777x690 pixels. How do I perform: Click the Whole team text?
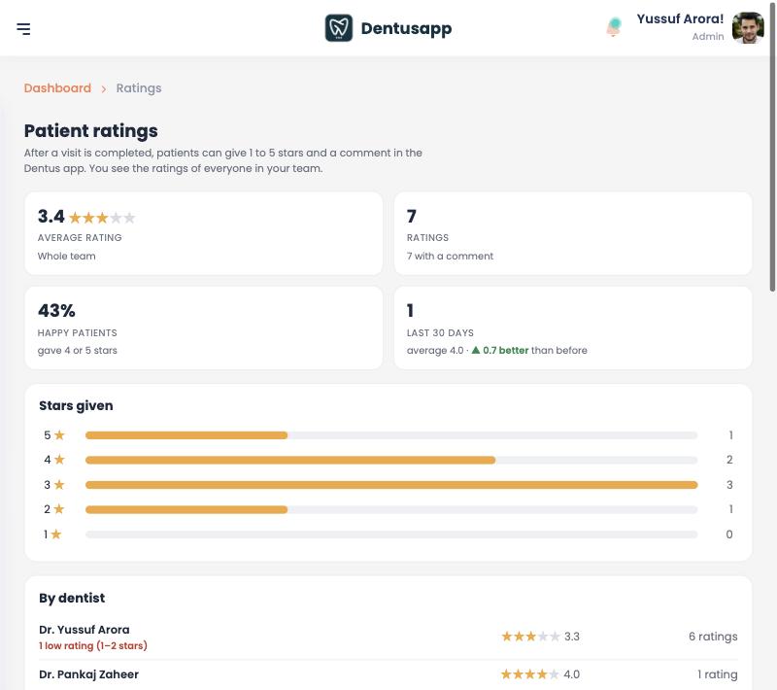tap(66, 256)
